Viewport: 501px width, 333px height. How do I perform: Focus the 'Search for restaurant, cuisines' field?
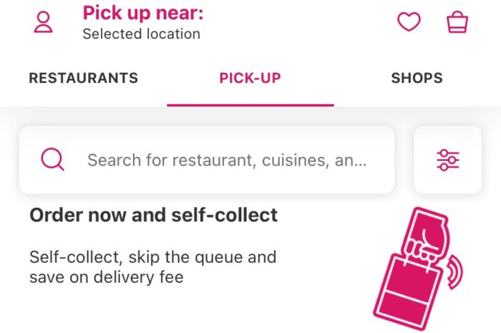207,160
